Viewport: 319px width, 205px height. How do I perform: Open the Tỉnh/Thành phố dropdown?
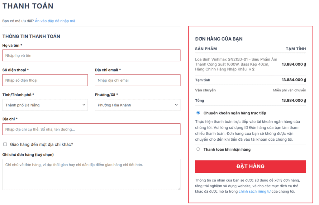click(45, 105)
